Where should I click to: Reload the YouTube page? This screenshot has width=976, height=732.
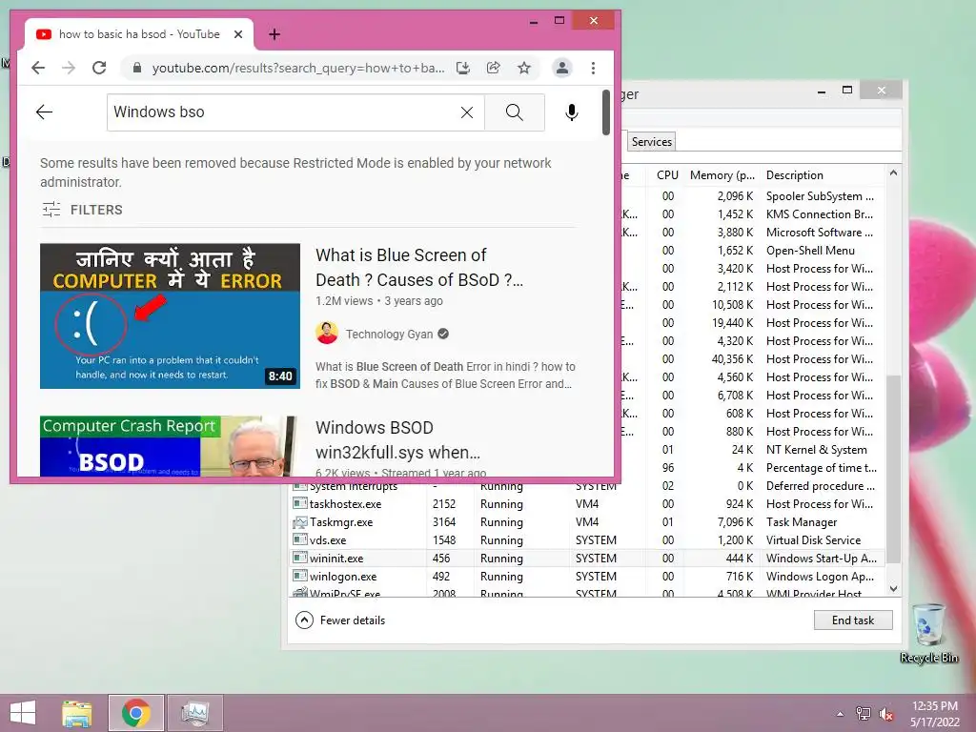click(99, 68)
